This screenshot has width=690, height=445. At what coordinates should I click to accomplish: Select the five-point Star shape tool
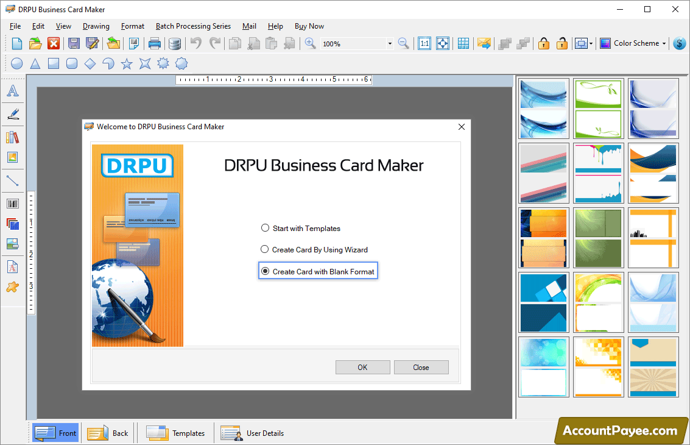(x=127, y=63)
